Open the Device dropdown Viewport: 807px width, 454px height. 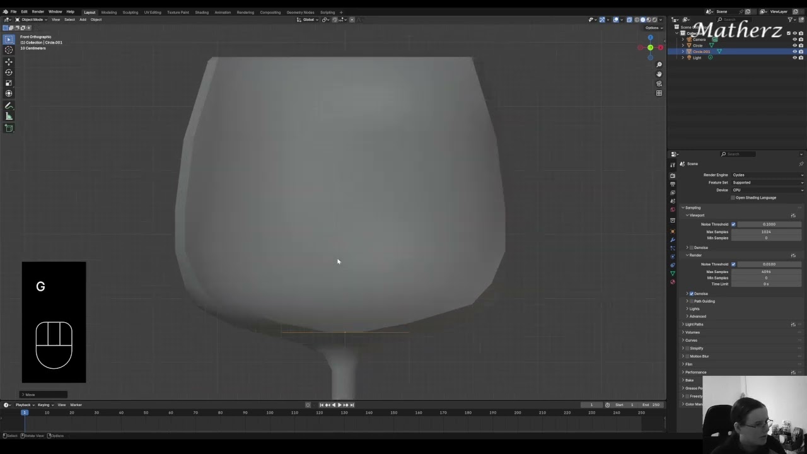pyautogui.click(x=767, y=190)
